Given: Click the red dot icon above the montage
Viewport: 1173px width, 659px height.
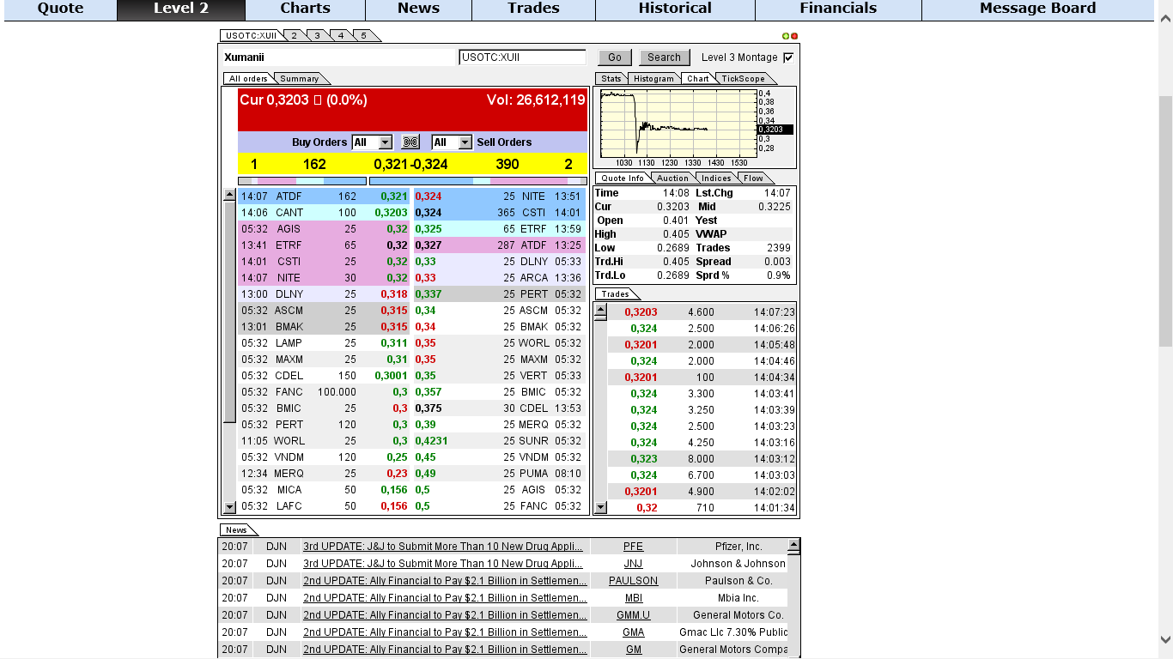Looking at the screenshot, I should pos(794,36).
